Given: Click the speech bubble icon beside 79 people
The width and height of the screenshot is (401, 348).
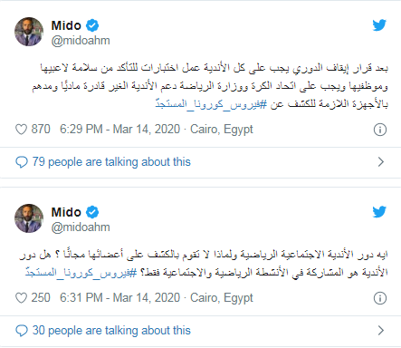Looking at the screenshot, I should coord(22,162).
